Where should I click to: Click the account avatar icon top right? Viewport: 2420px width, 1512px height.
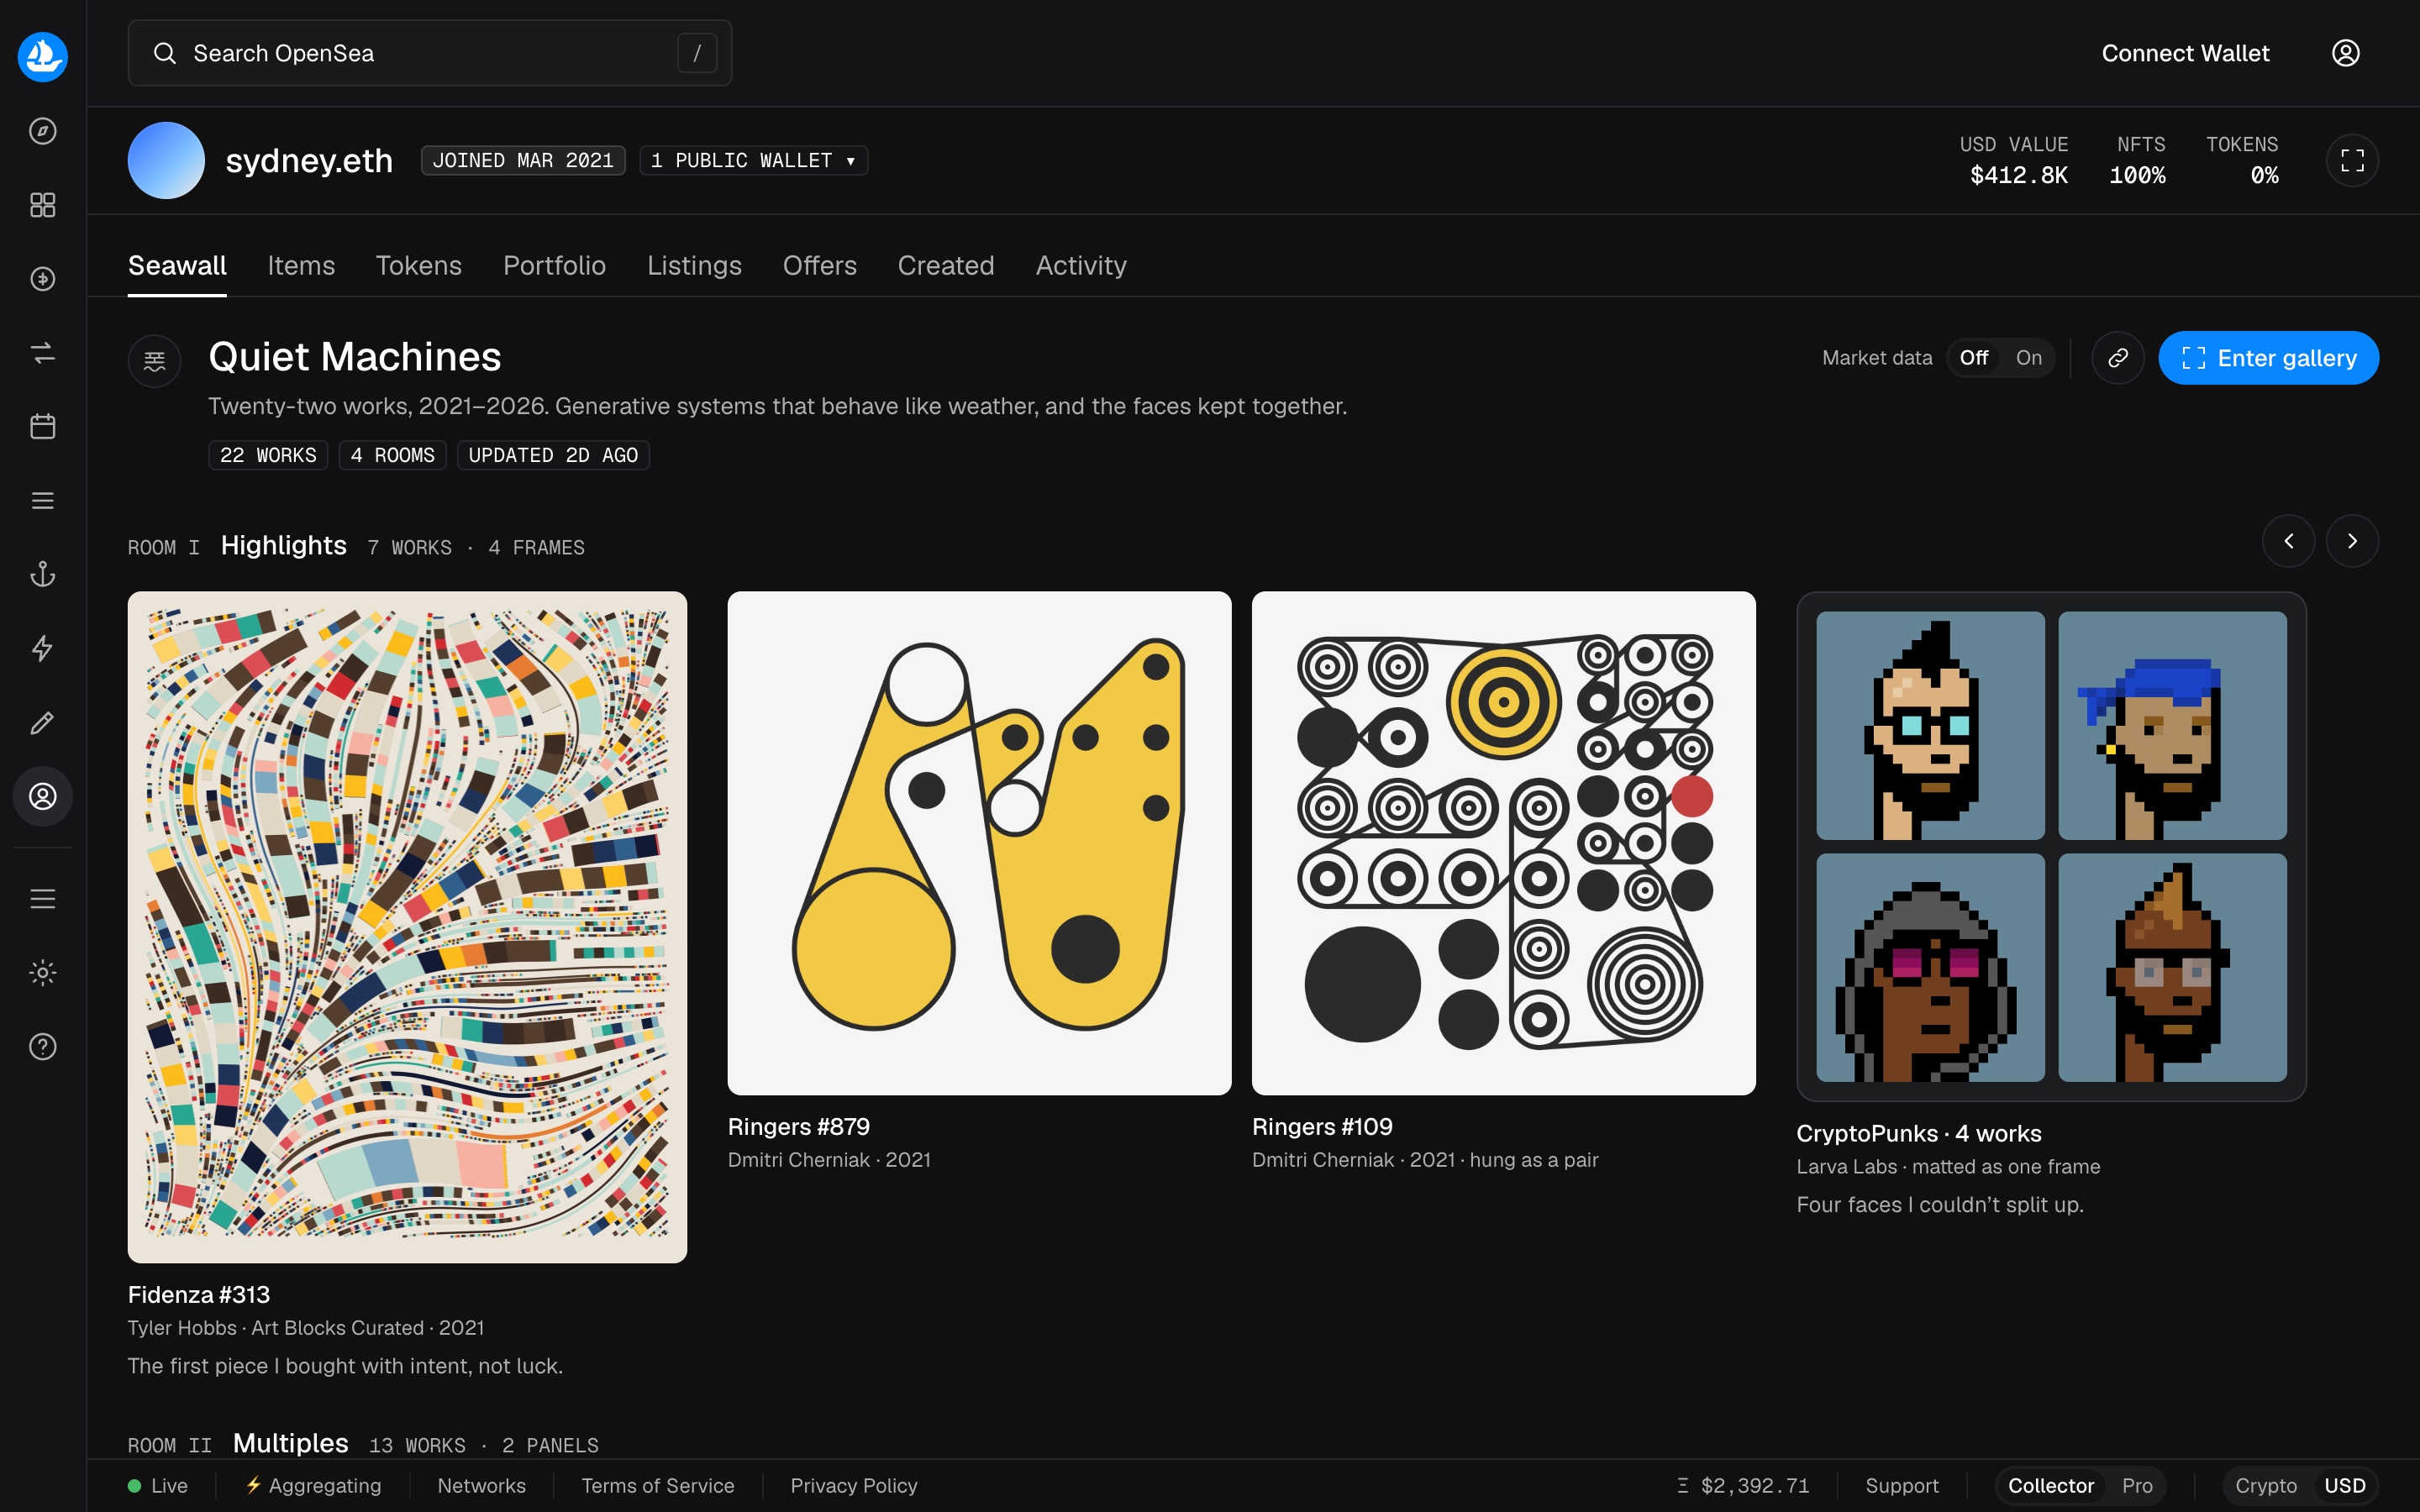click(x=2345, y=53)
